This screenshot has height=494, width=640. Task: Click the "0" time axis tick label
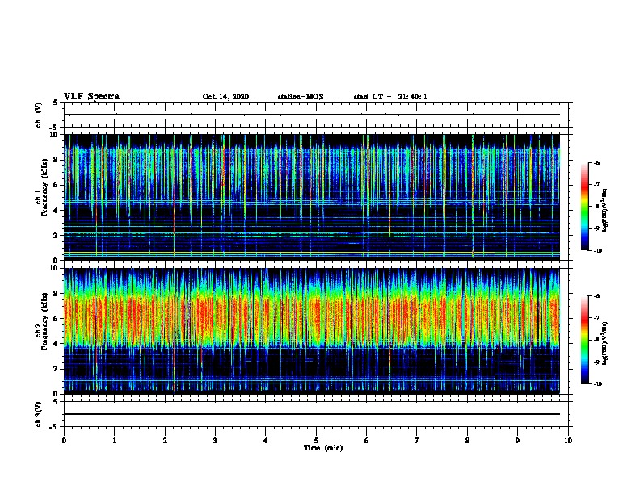point(64,441)
